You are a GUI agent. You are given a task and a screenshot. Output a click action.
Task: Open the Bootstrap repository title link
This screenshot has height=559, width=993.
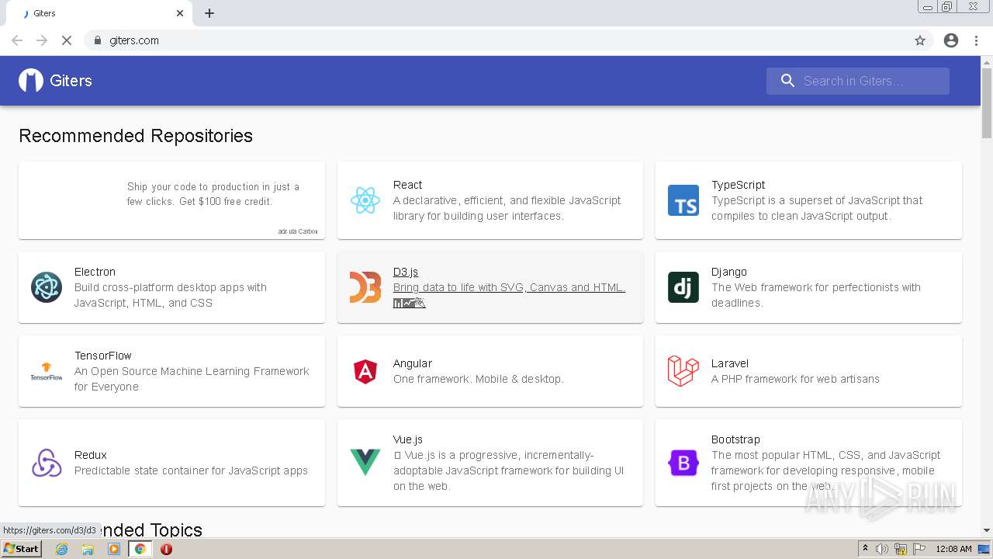[735, 439]
